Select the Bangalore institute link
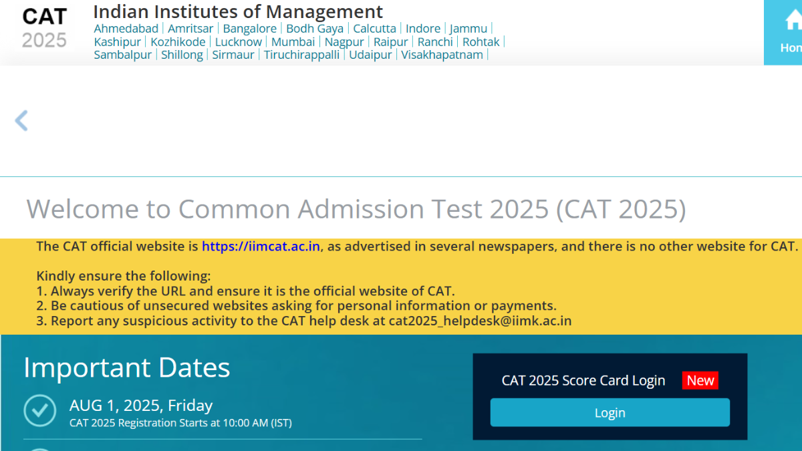 [x=249, y=28]
